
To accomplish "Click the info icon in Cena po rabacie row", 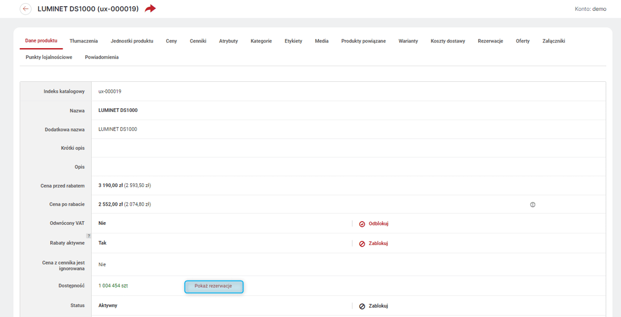I will point(533,205).
